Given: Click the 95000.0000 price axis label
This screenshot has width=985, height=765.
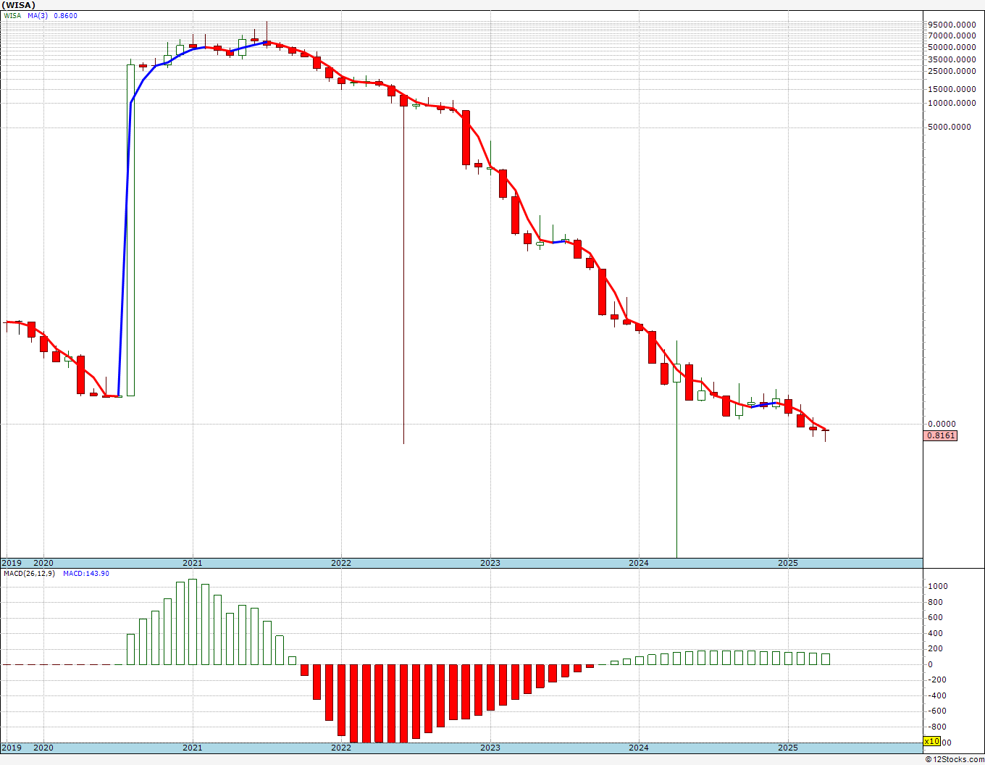Looking at the screenshot, I should (x=951, y=24).
